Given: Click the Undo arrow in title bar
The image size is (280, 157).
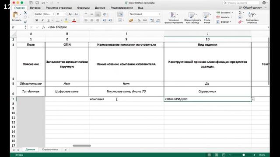Looking at the screenshot, I should tap(43, 3).
